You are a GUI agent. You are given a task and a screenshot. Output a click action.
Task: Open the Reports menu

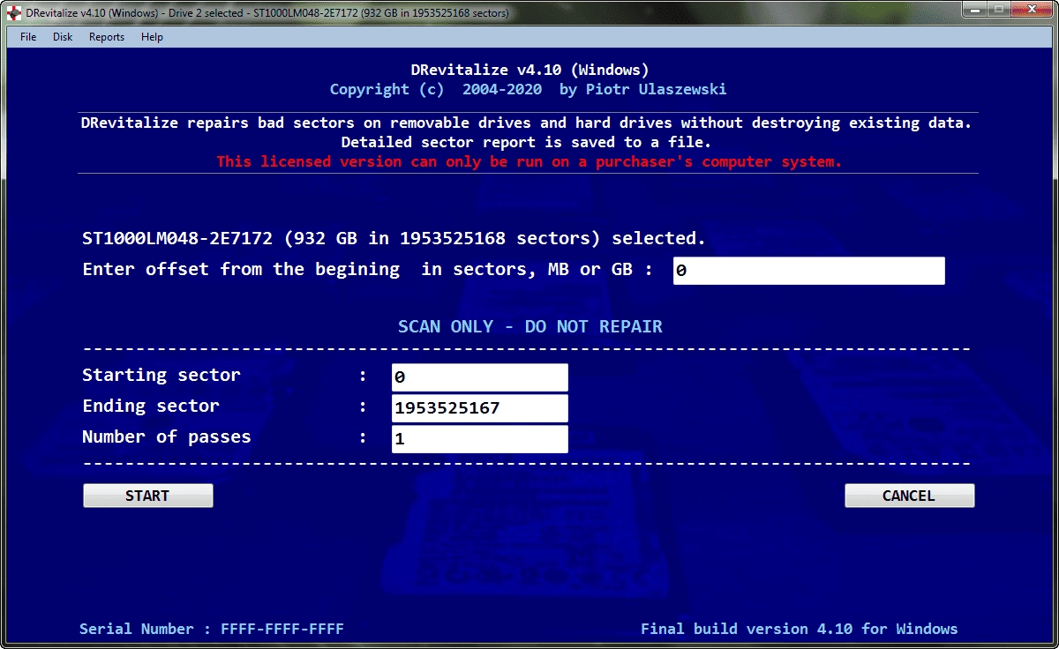(107, 37)
